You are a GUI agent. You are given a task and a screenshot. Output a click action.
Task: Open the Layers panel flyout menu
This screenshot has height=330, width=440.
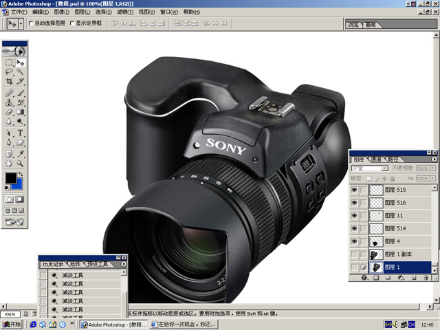(434, 159)
